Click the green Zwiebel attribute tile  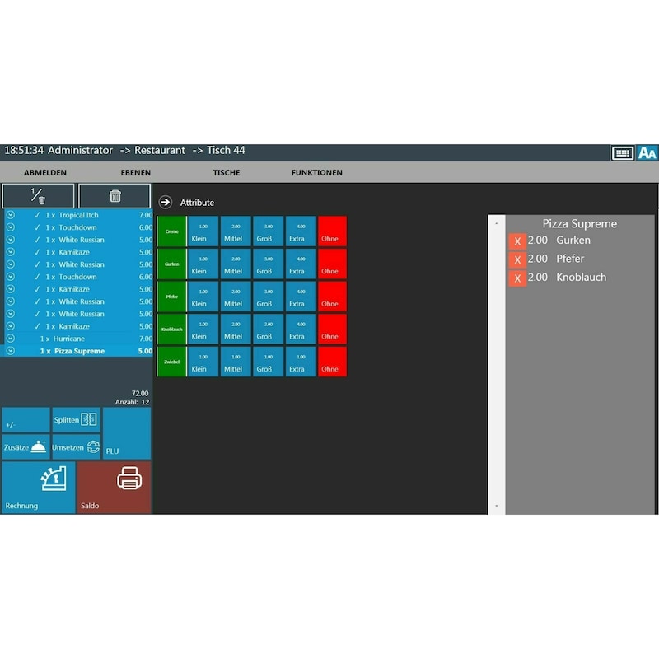point(171,362)
